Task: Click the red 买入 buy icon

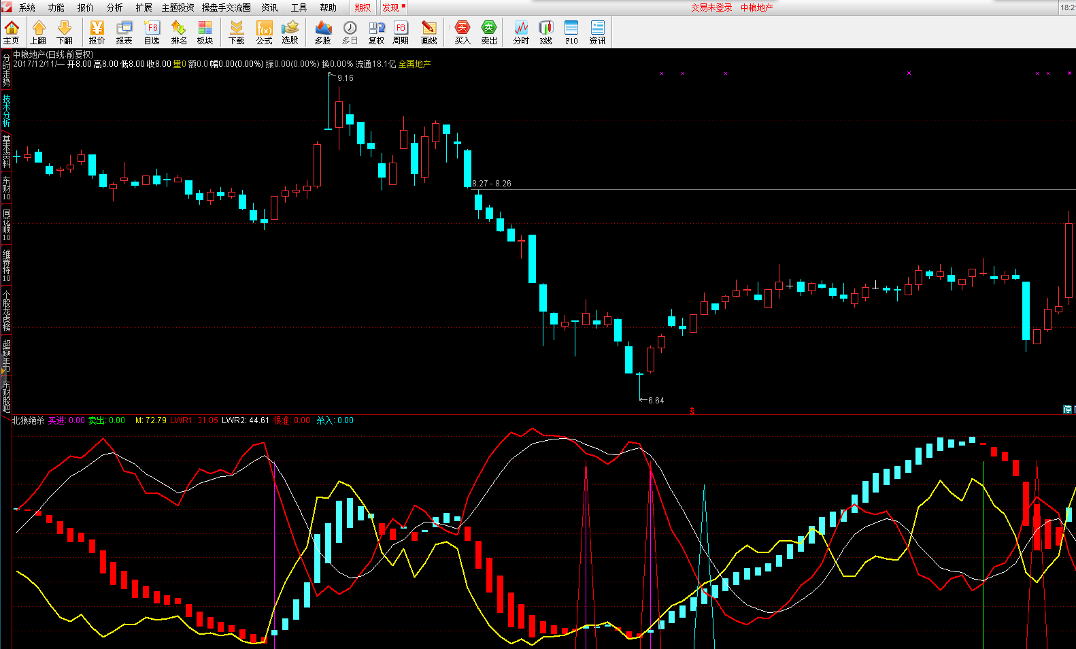Action: pyautogui.click(x=463, y=31)
